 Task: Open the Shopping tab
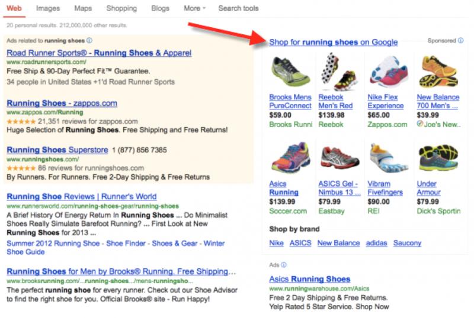tap(121, 8)
